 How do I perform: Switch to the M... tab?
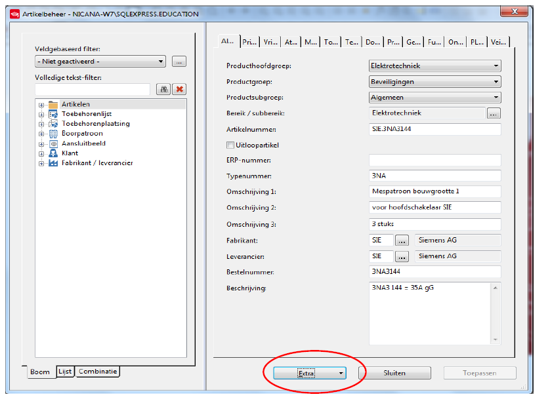click(x=311, y=42)
